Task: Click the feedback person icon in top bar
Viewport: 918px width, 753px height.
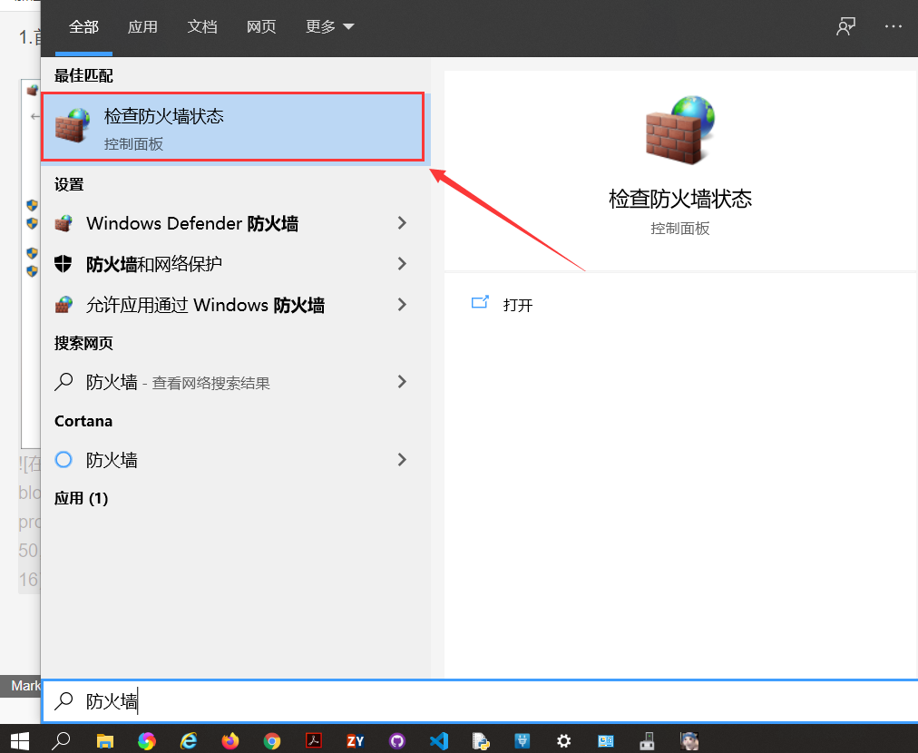Action: [x=845, y=26]
